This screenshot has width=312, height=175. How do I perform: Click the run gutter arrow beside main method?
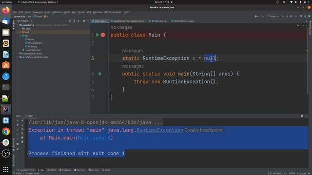tap(100, 74)
